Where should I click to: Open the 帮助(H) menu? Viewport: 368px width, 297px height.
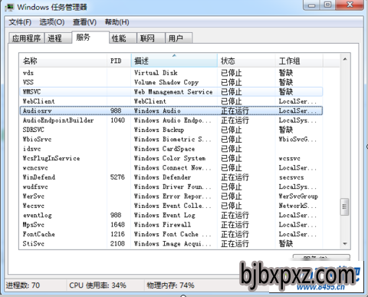pyautogui.click(x=117, y=22)
